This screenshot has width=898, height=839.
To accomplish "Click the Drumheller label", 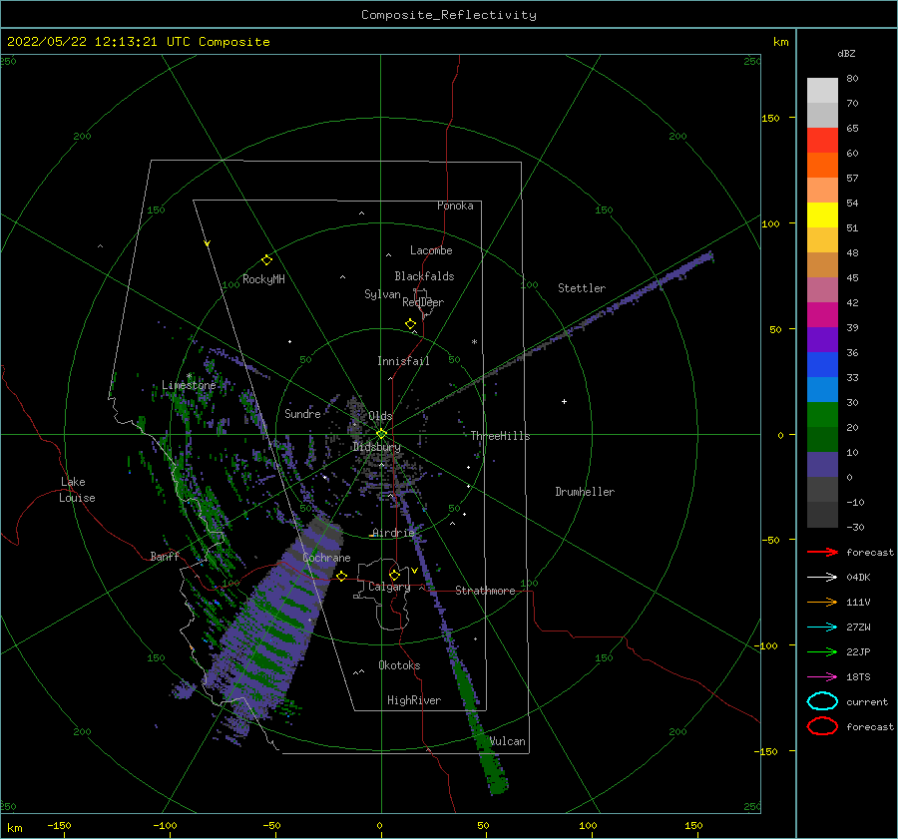I will point(585,492).
